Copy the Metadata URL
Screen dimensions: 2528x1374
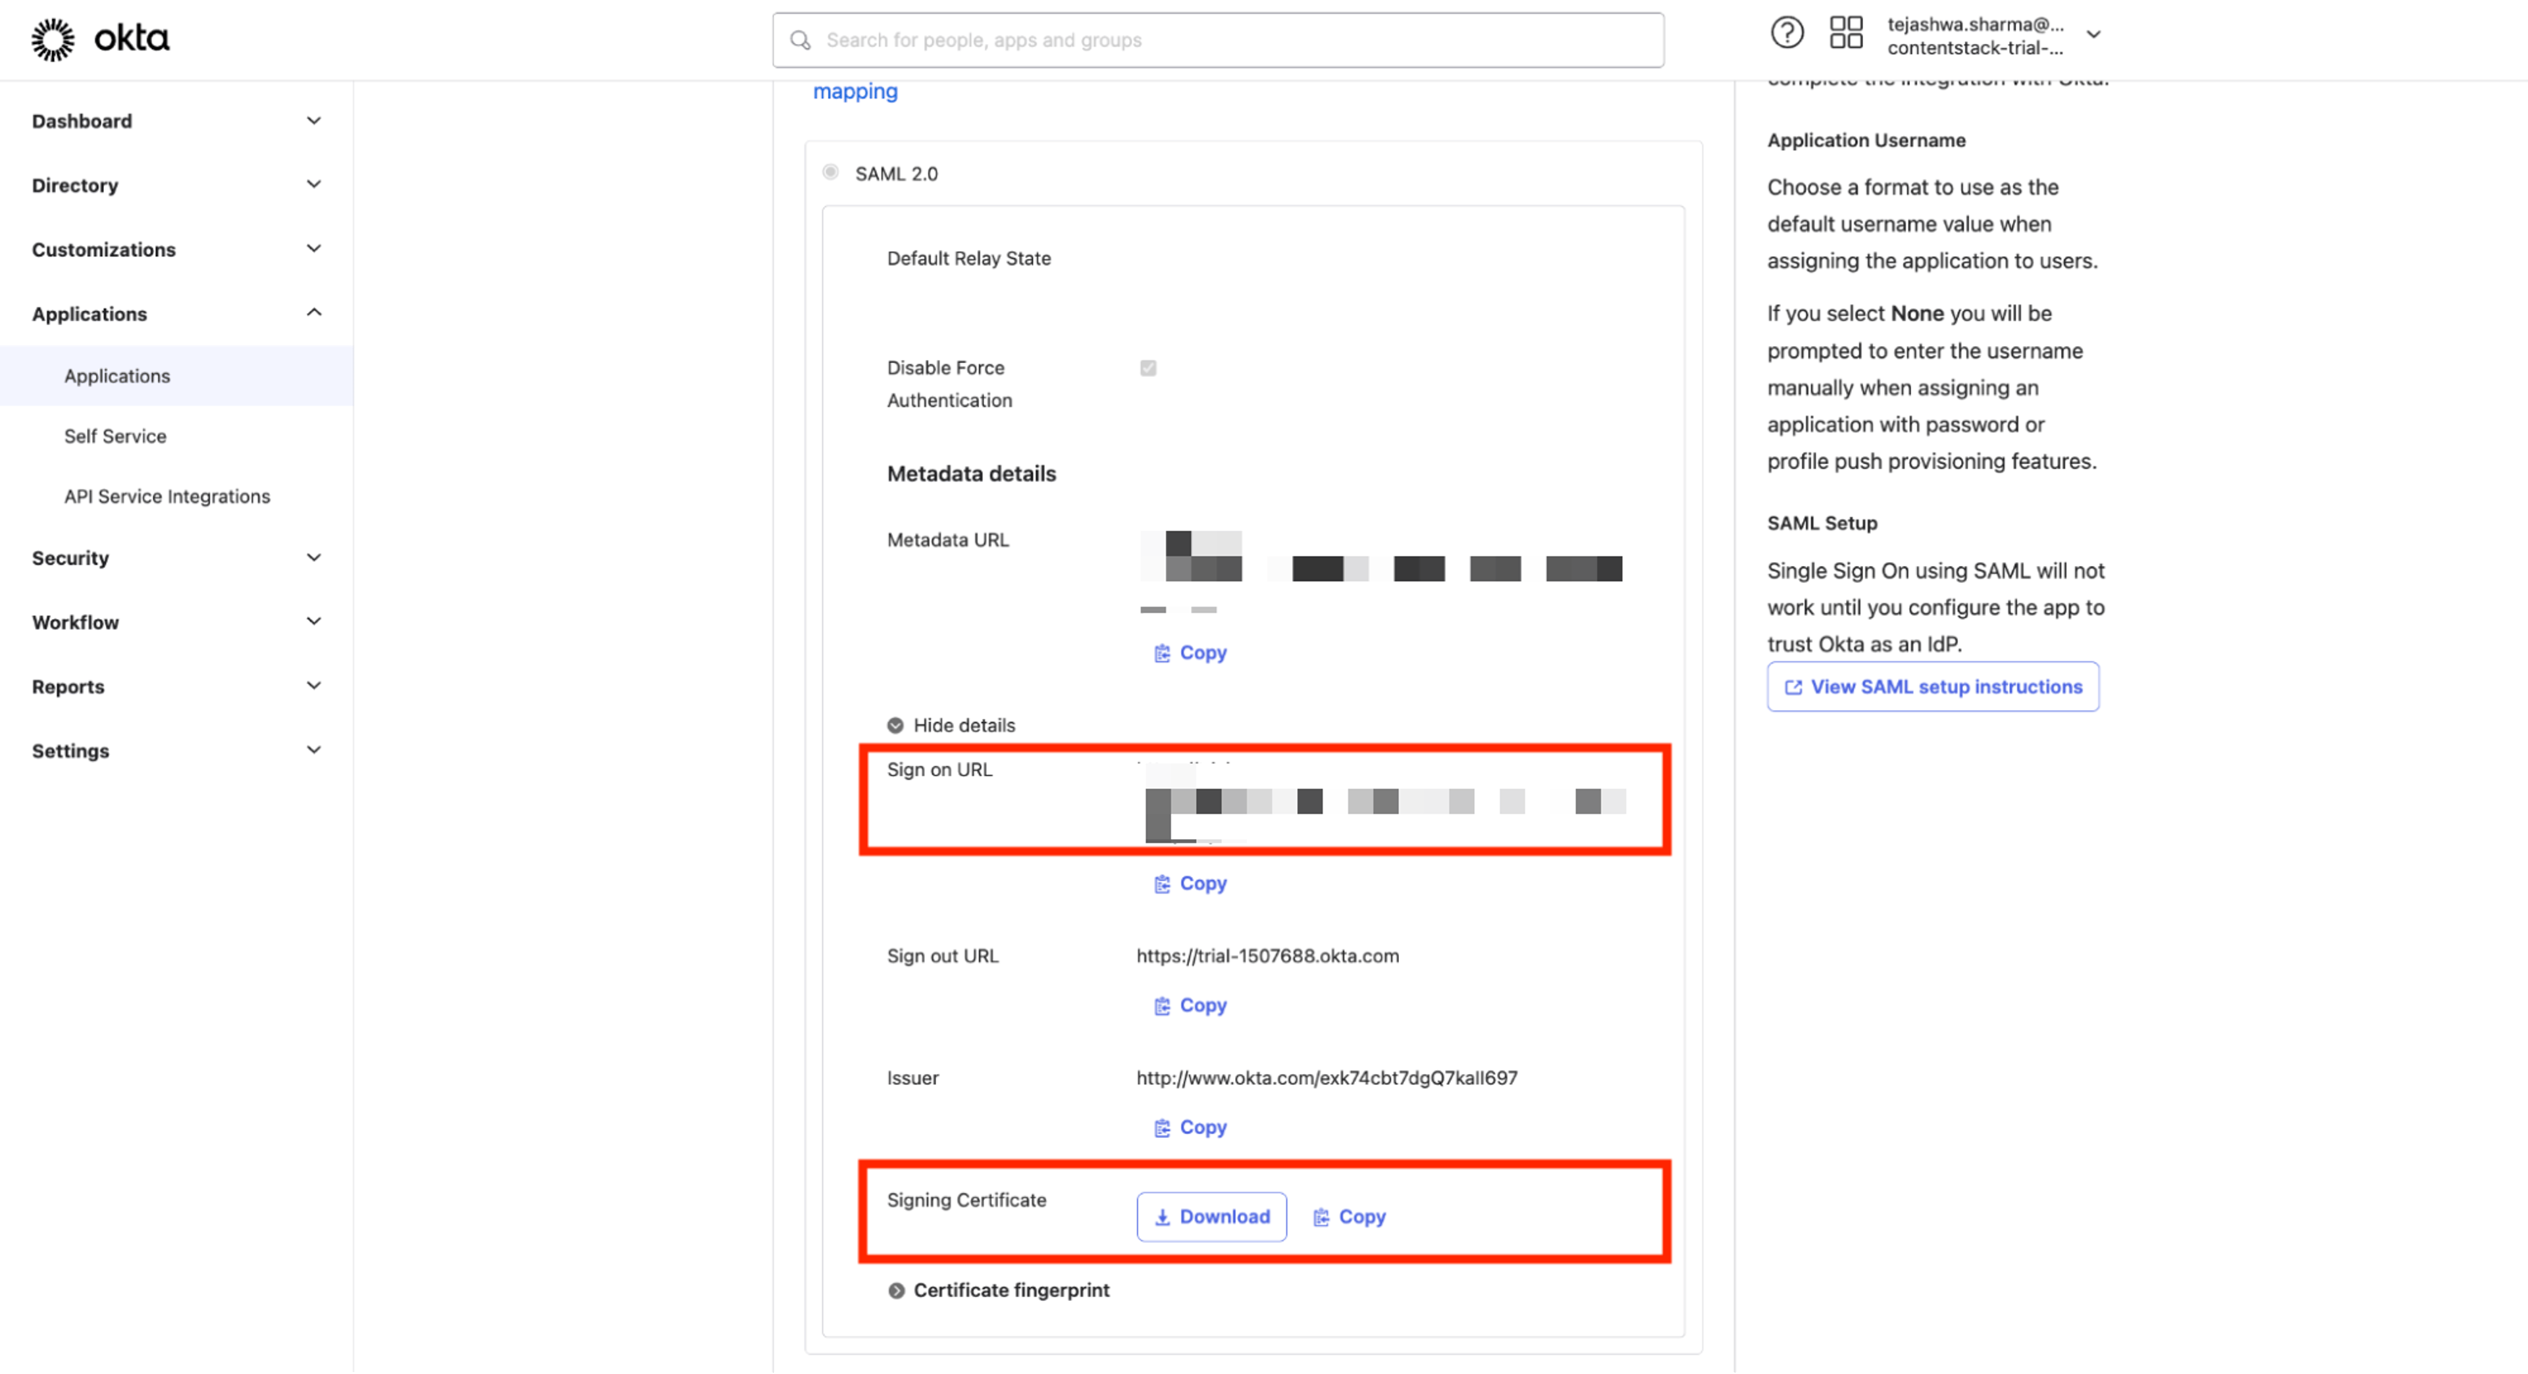1190,653
